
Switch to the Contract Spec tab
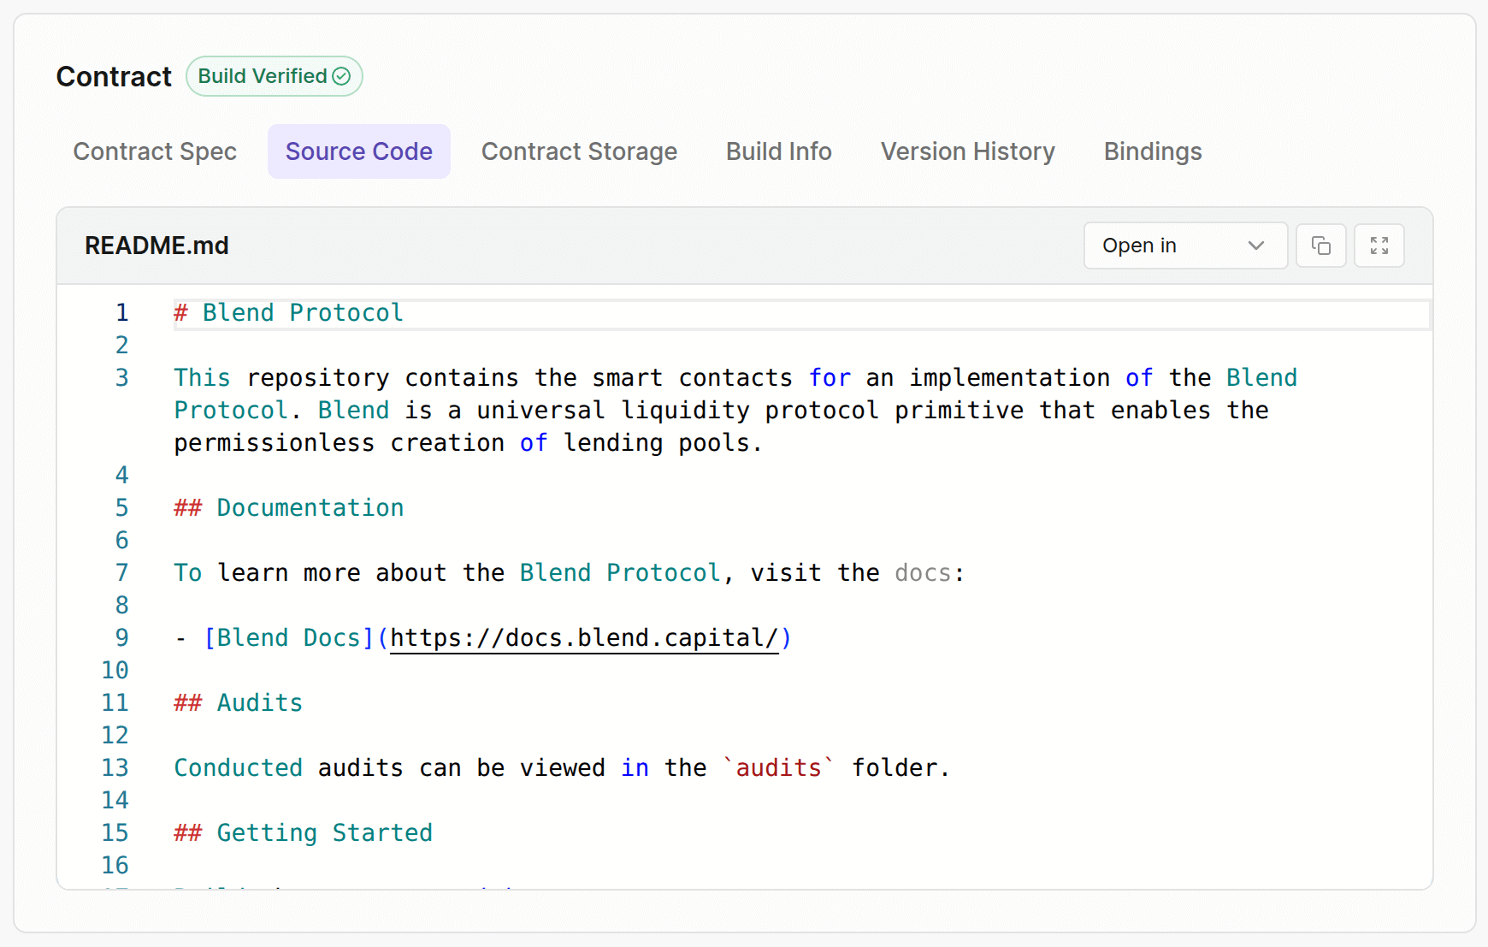pyautogui.click(x=155, y=151)
